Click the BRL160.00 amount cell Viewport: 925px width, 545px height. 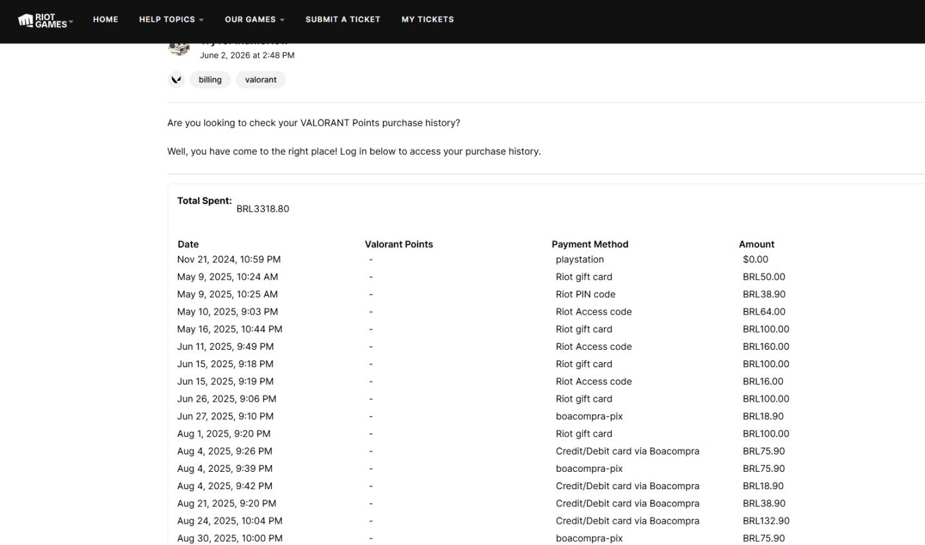[x=766, y=346]
